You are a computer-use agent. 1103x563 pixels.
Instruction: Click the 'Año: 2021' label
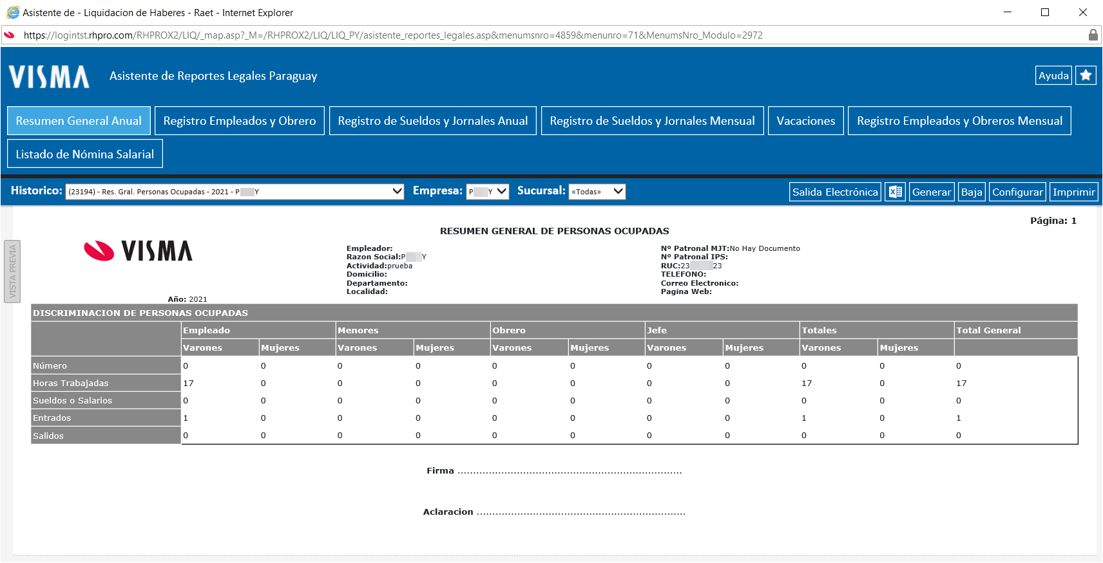(x=187, y=299)
